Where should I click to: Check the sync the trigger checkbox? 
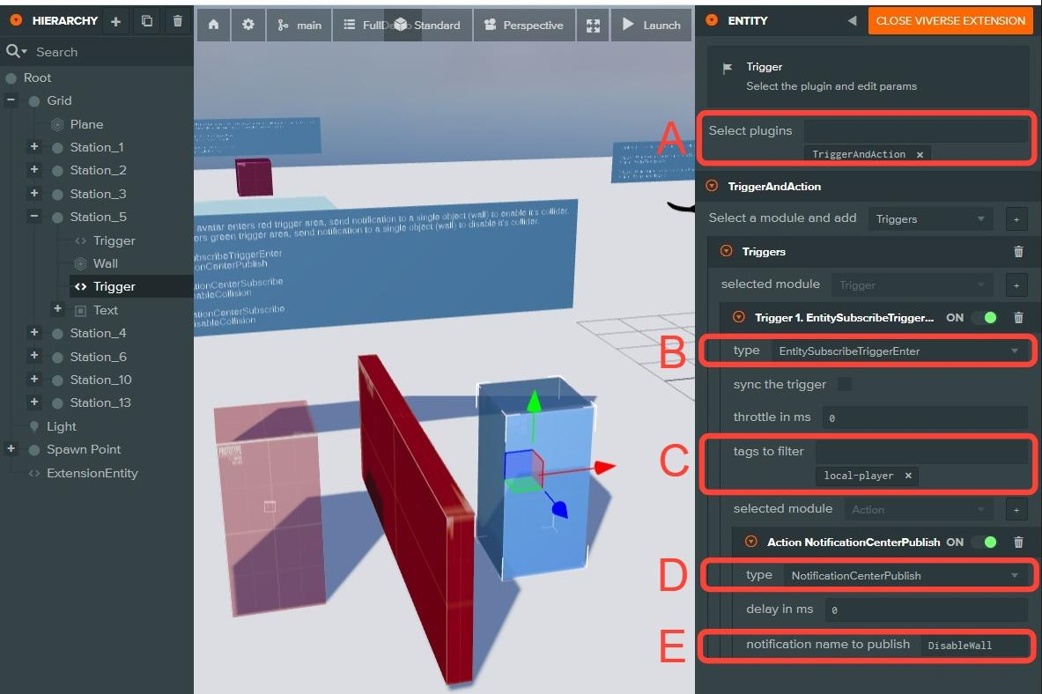pyautogui.click(x=845, y=384)
